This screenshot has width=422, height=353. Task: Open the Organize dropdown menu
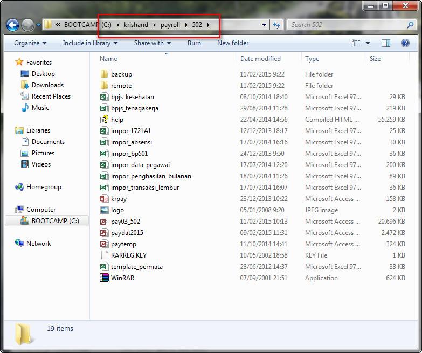click(x=30, y=43)
